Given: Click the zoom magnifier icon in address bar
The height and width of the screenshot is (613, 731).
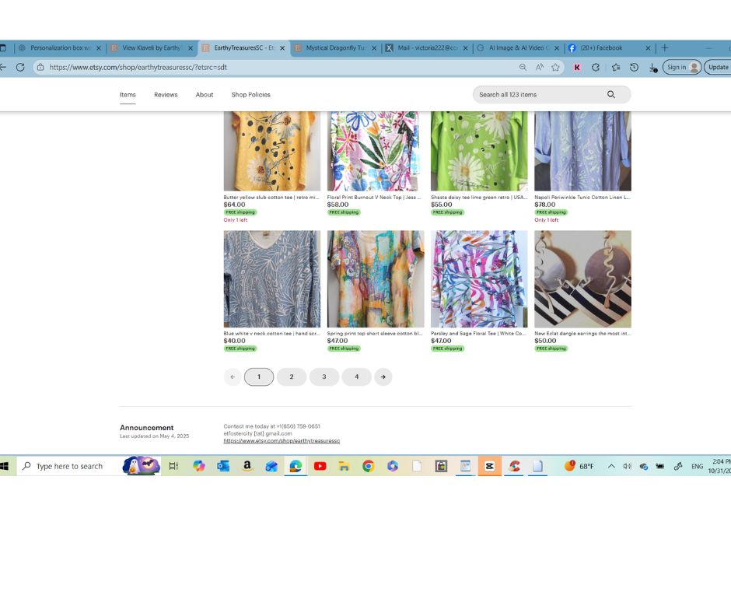Looking at the screenshot, I should click(523, 67).
